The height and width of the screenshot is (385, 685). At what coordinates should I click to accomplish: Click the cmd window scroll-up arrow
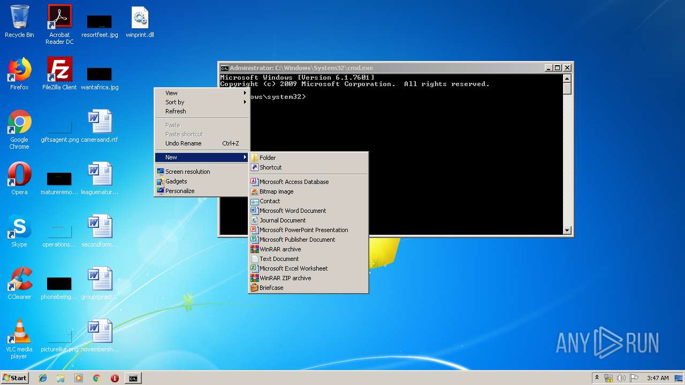[567, 79]
